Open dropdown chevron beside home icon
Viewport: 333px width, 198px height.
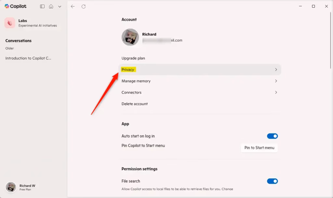tap(60, 7)
